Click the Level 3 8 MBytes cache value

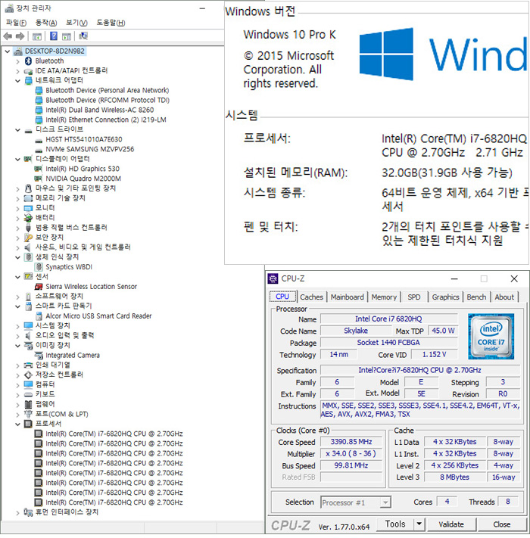point(454,477)
